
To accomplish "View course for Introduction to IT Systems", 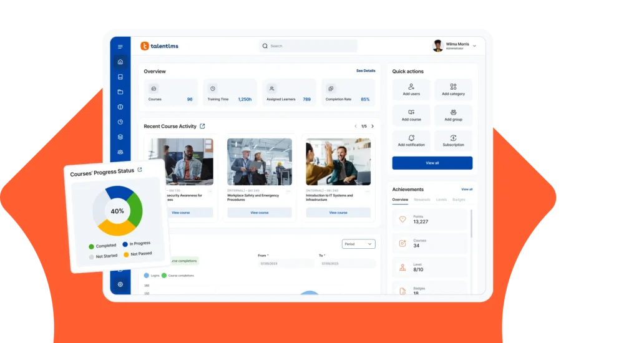I will pos(338,213).
